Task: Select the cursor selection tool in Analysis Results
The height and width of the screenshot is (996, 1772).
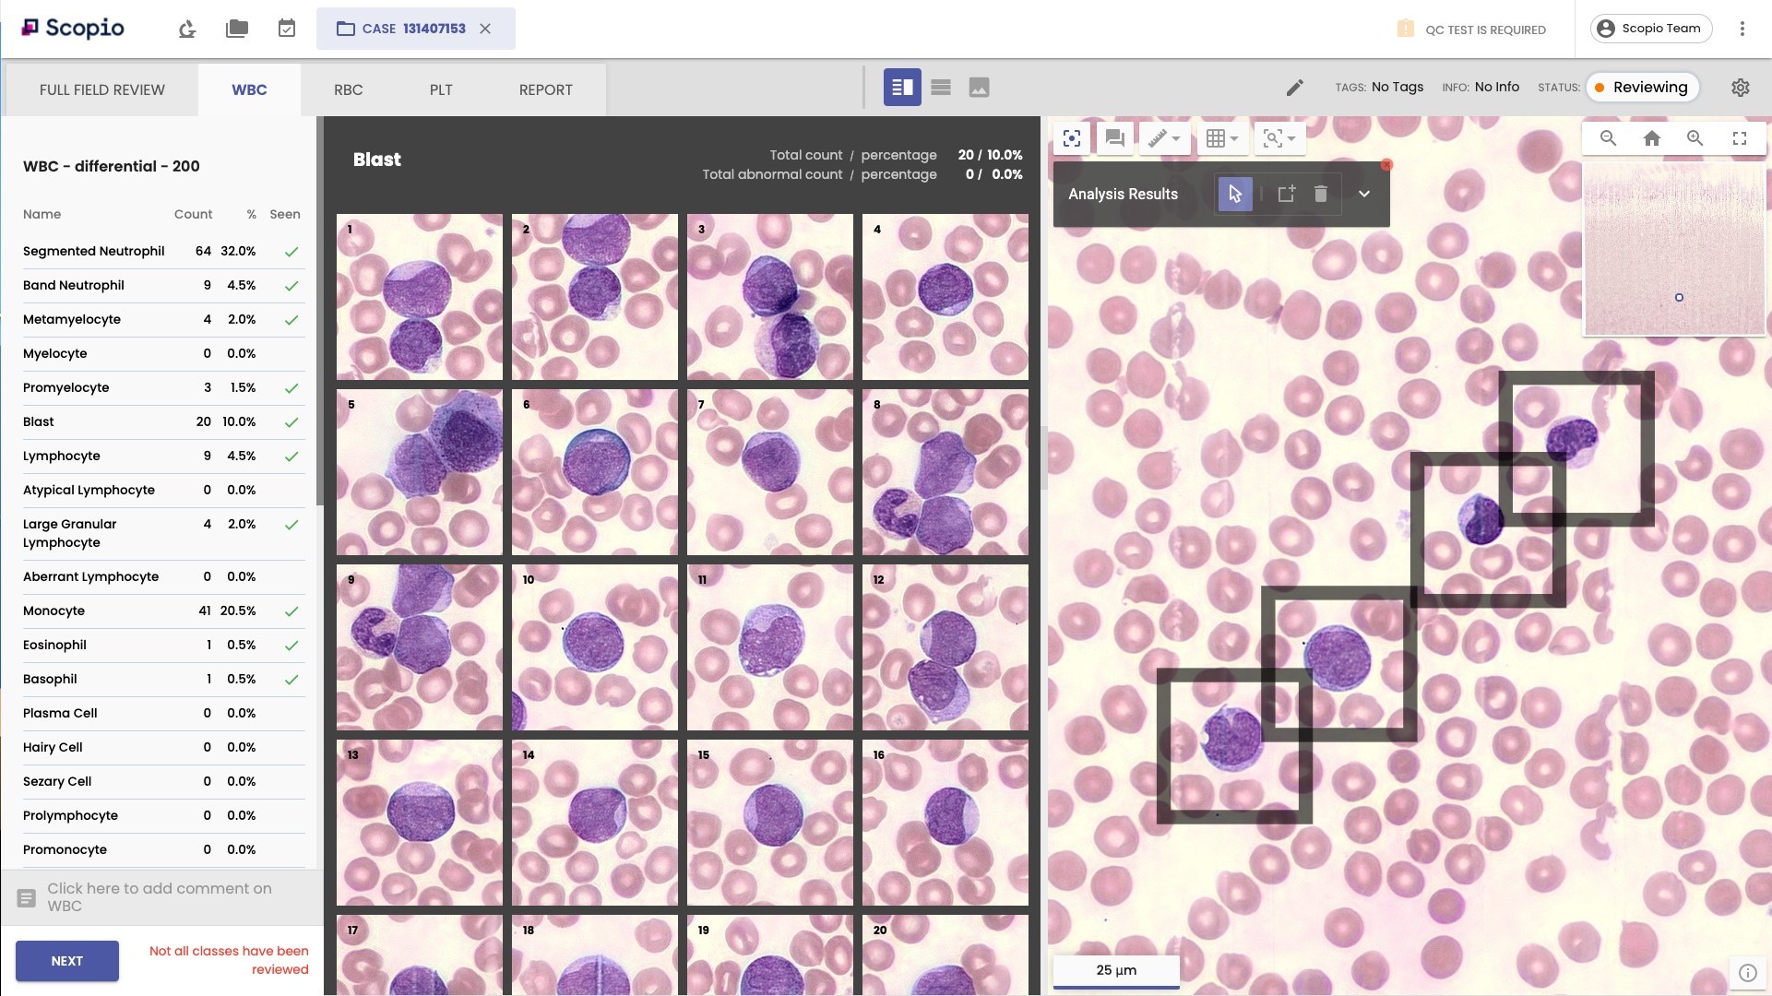Action: point(1235,194)
